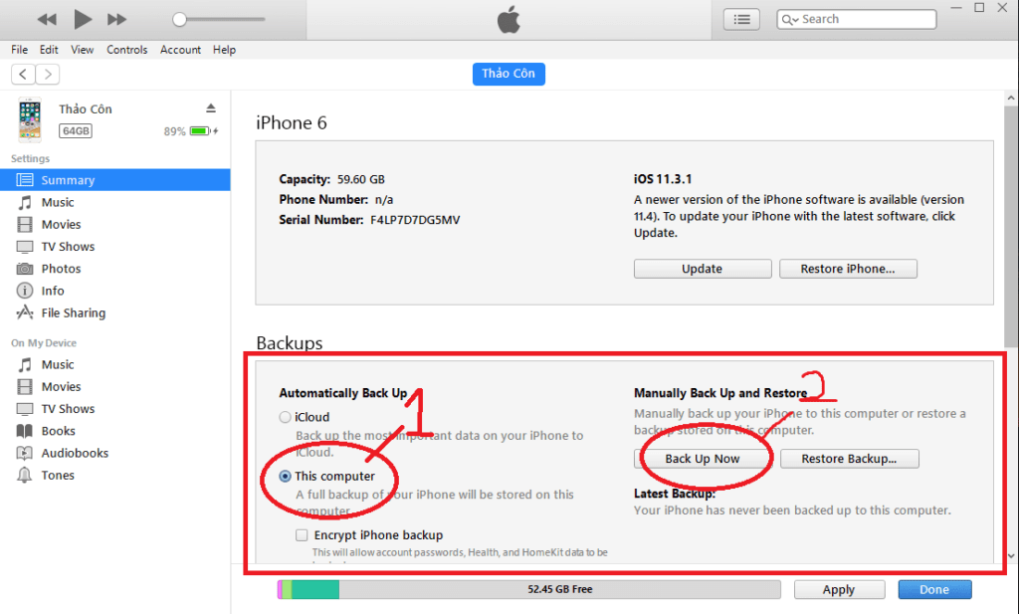Go back with the left chevron

(x=23, y=74)
